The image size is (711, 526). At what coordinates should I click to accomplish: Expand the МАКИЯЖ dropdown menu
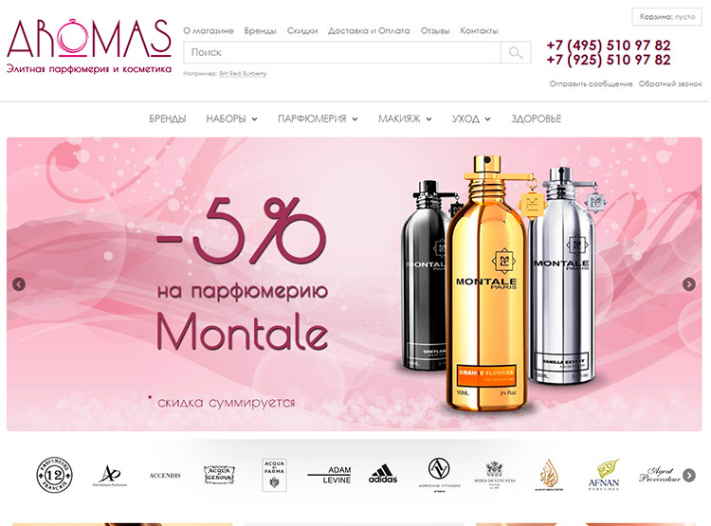click(405, 118)
